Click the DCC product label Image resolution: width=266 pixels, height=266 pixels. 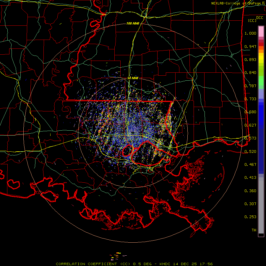[259, 17]
